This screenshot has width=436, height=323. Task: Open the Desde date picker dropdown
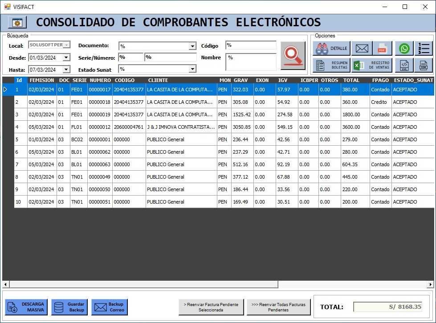[66, 57]
